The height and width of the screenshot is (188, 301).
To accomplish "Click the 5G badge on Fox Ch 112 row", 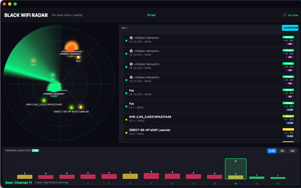I will [290, 97].
